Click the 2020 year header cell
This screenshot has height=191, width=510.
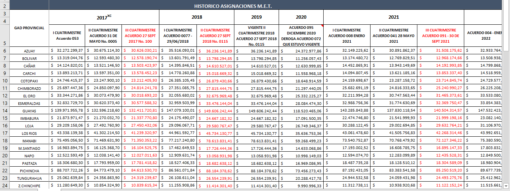pos(301,17)
